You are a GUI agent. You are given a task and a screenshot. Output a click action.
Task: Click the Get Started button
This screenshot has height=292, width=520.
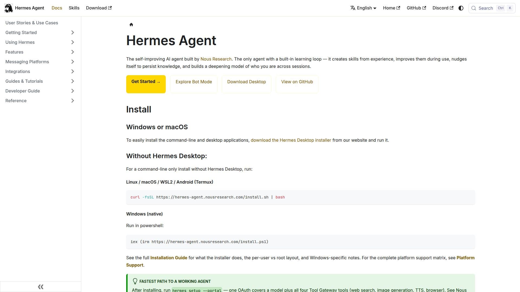click(146, 84)
